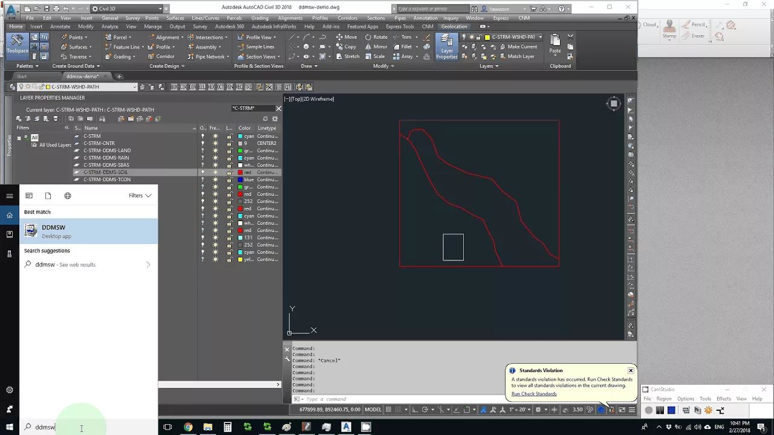Open Windows Start button
The width and height of the screenshot is (774, 435).
click(9, 427)
